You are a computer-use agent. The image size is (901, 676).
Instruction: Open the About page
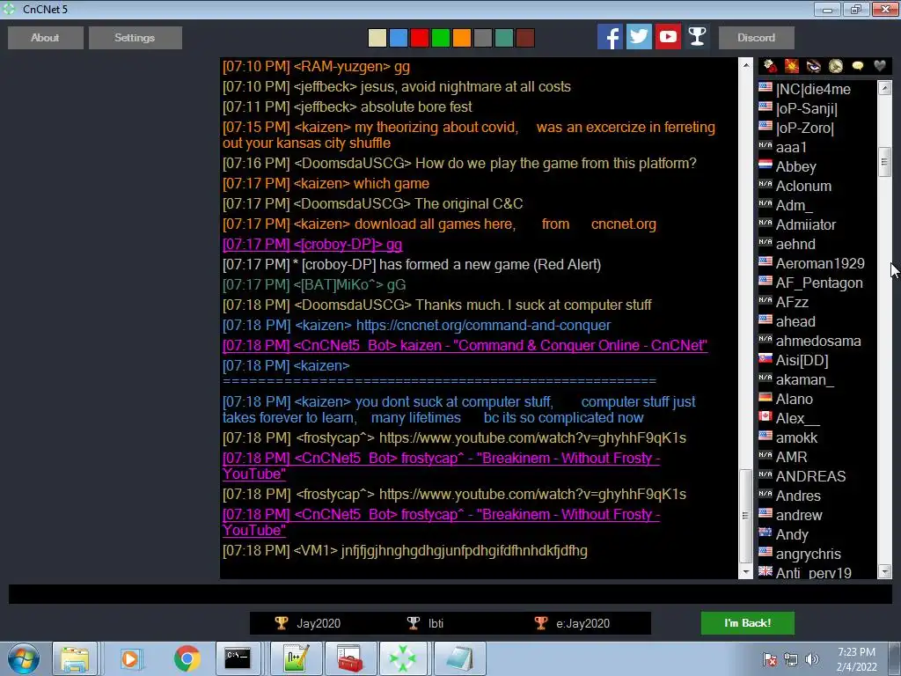(x=46, y=37)
